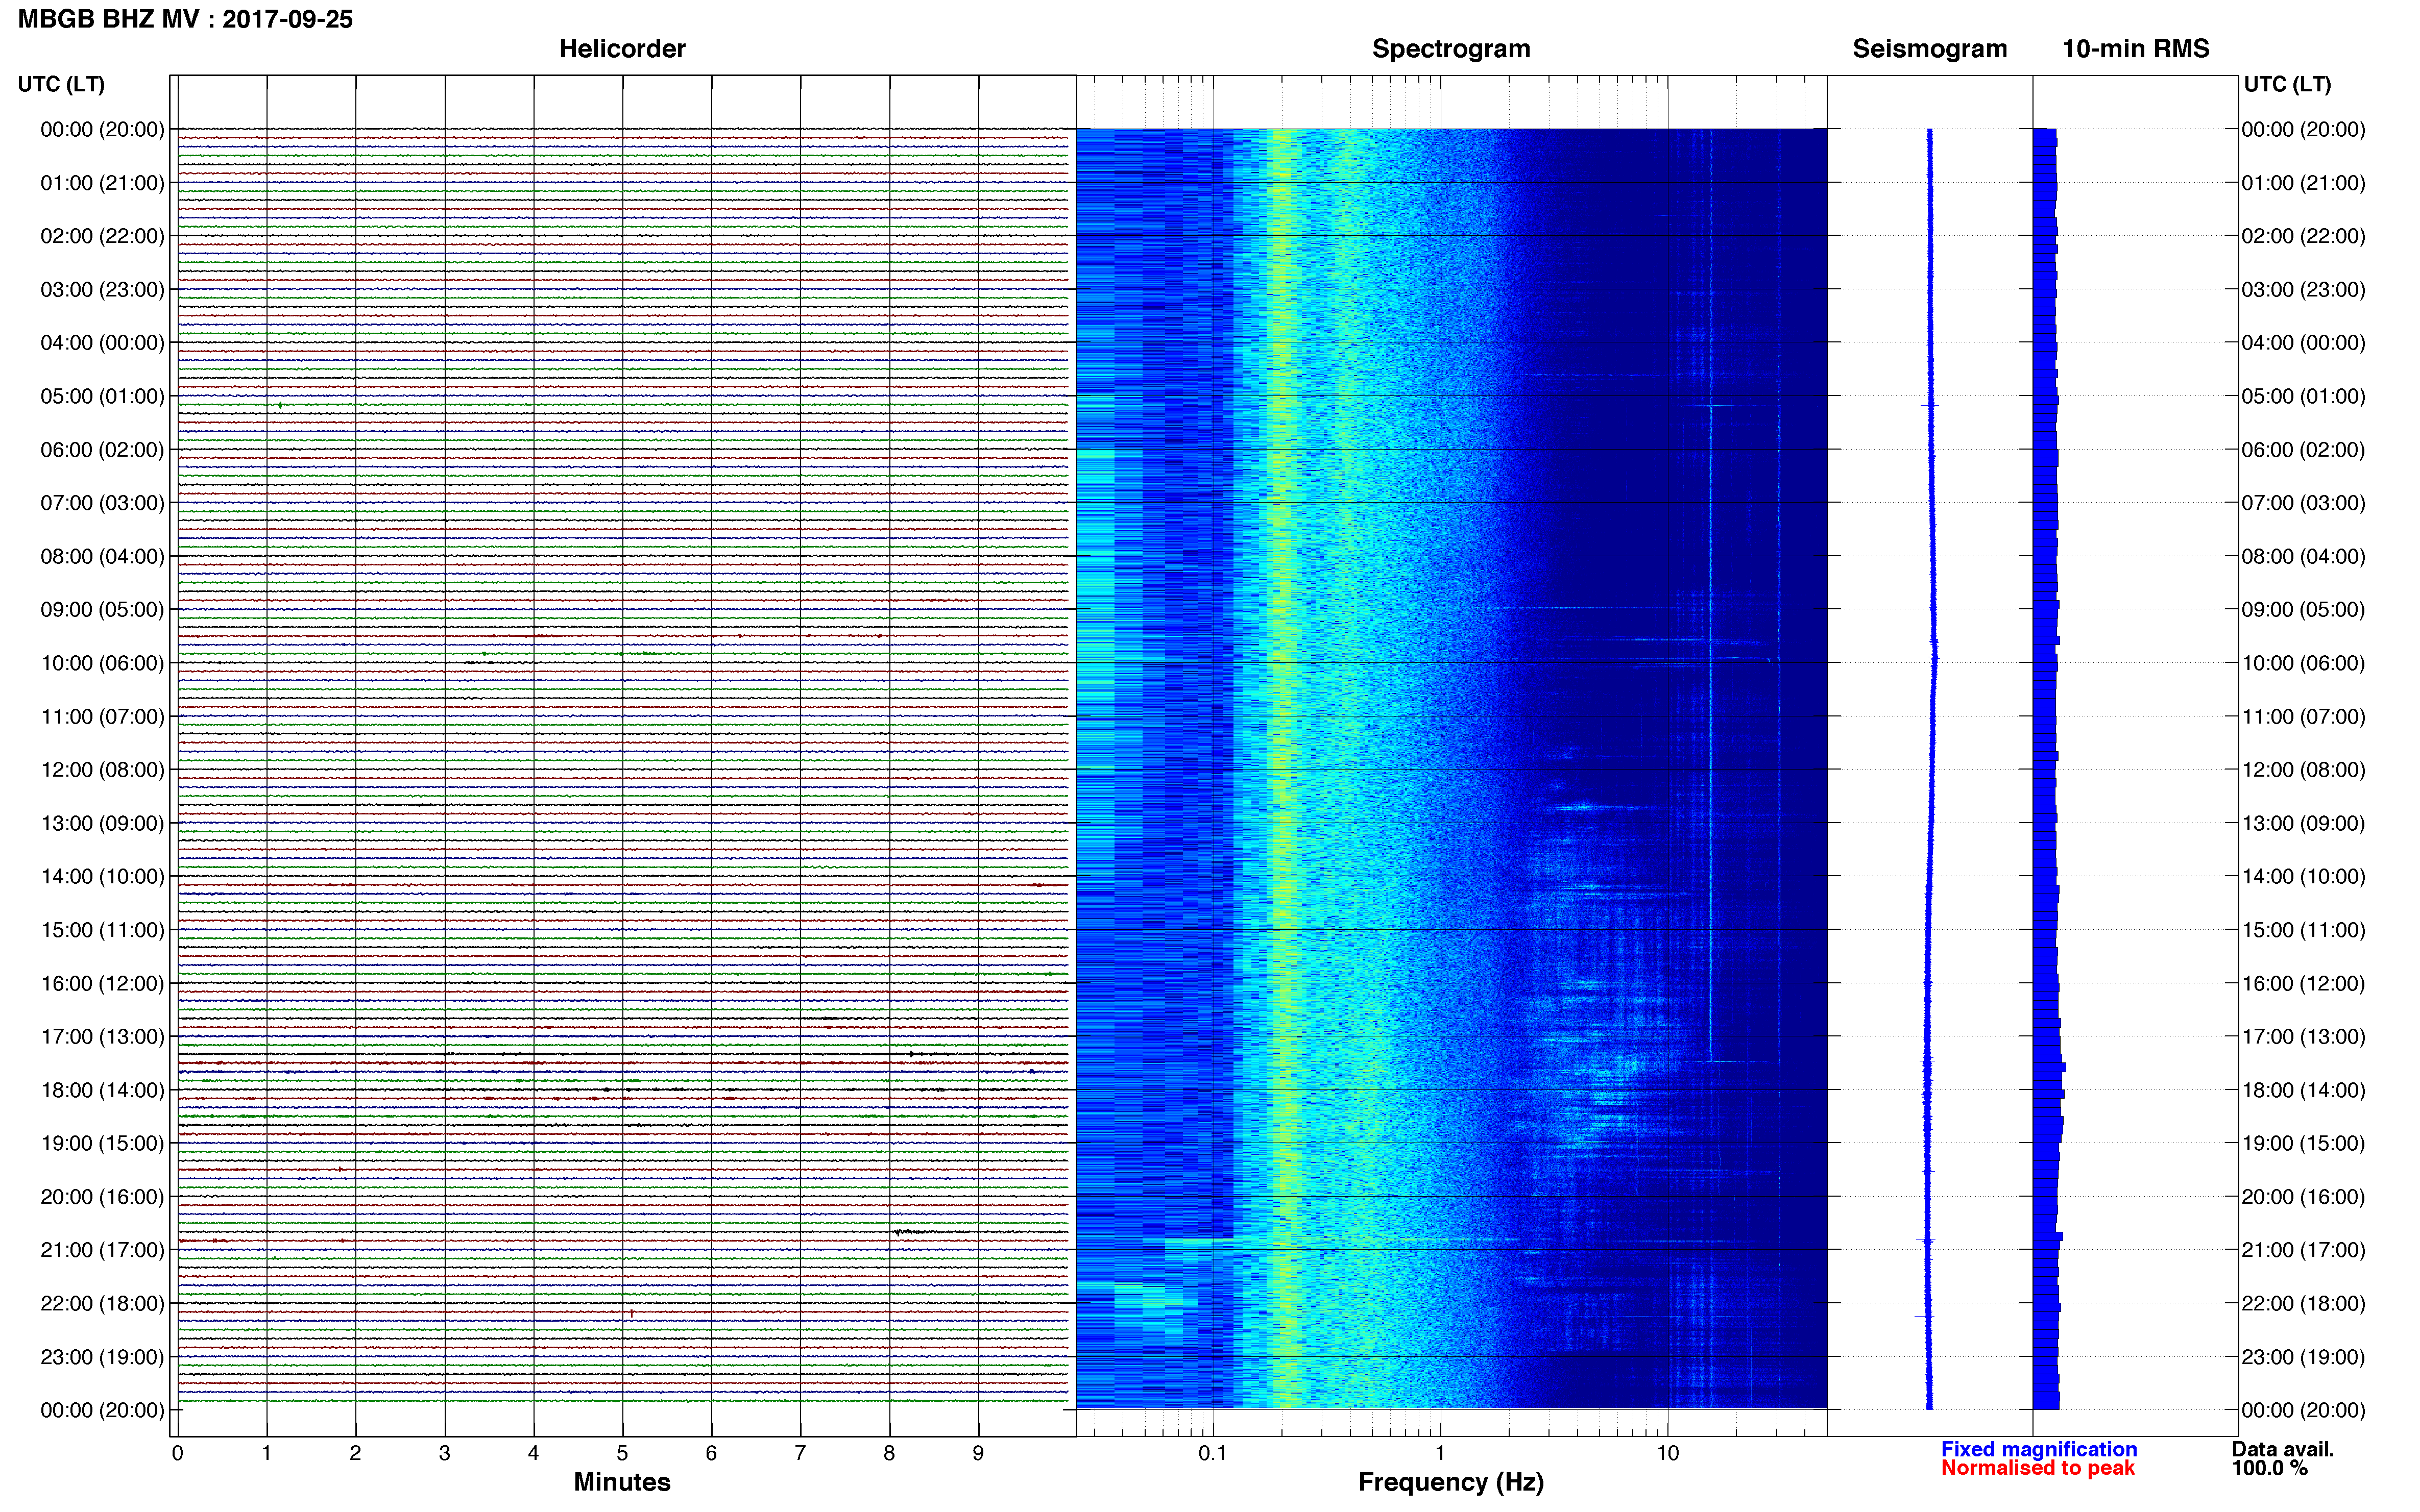Click the "0" tick on the Minutes axis
Image resolution: width=2420 pixels, height=1512 pixels.
[x=177, y=1454]
